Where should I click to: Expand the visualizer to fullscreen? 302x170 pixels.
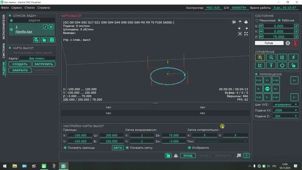click(x=246, y=34)
